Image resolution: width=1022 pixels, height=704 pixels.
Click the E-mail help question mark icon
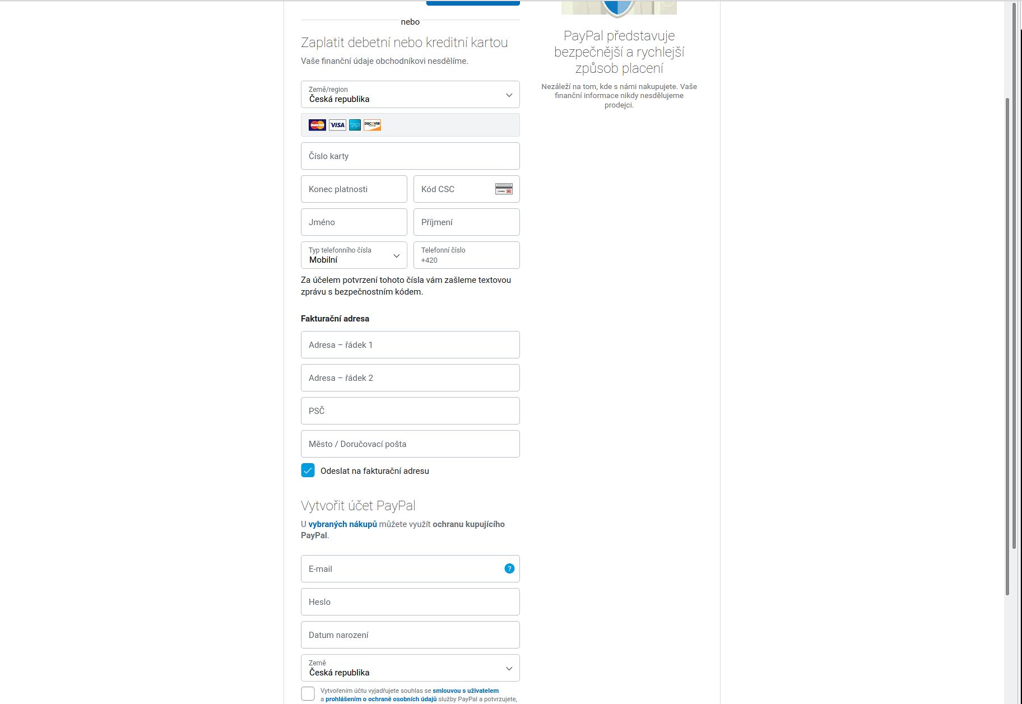point(509,568)
